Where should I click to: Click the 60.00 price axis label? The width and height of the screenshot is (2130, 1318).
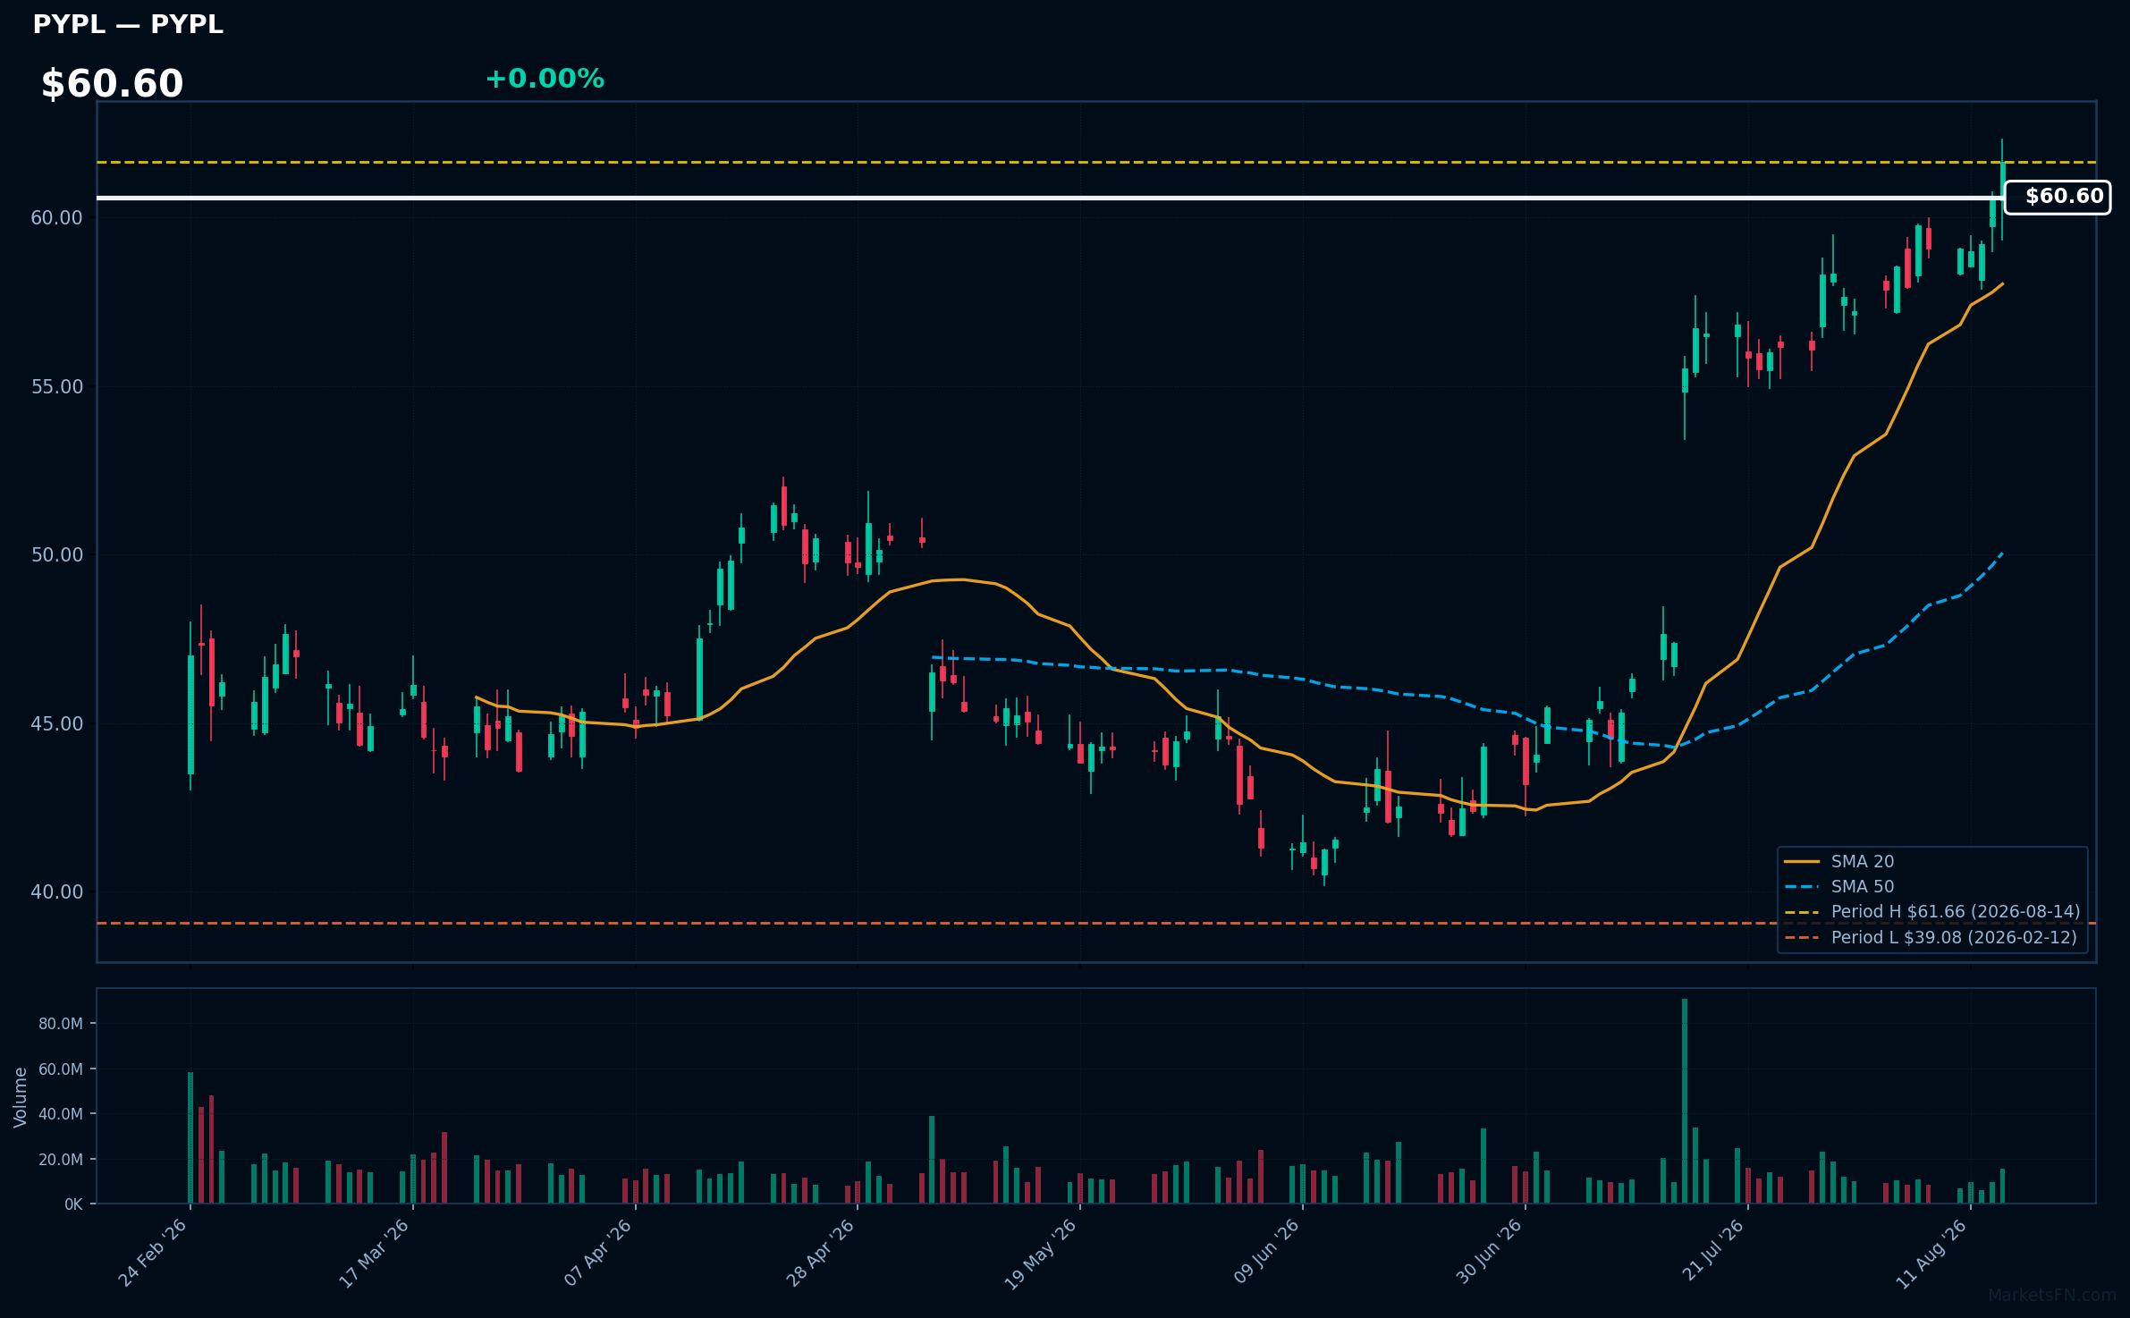[x=56, y=218]
